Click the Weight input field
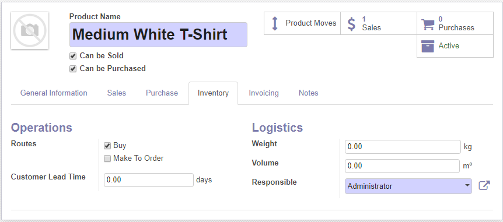This screenshot has height=222, width=503. pos(403,147)
